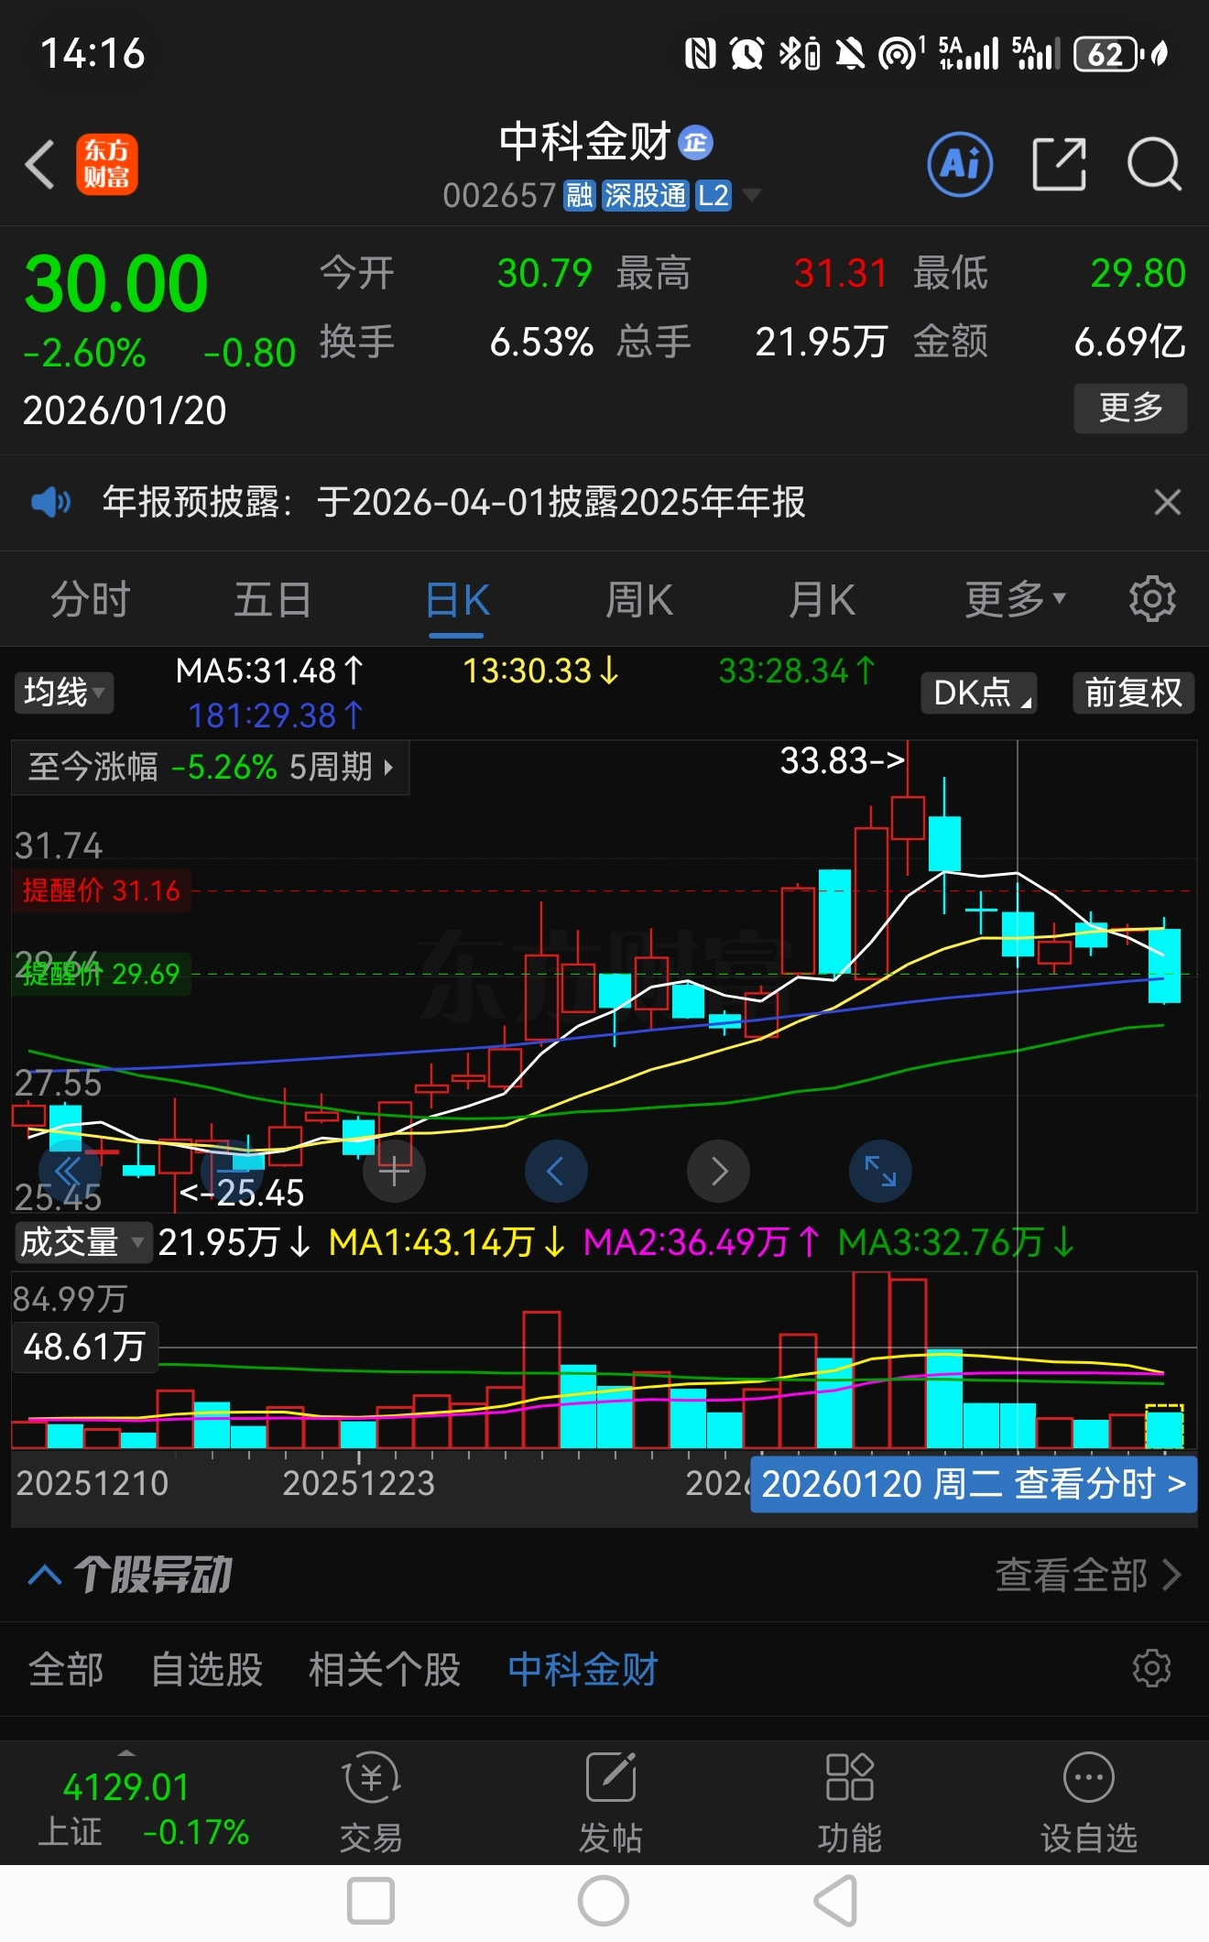Viewport: 1209px width, 1942px height.
Task: Select the 自选股 filter tab
Action: pyautogui.click(x=207, y=1669)
